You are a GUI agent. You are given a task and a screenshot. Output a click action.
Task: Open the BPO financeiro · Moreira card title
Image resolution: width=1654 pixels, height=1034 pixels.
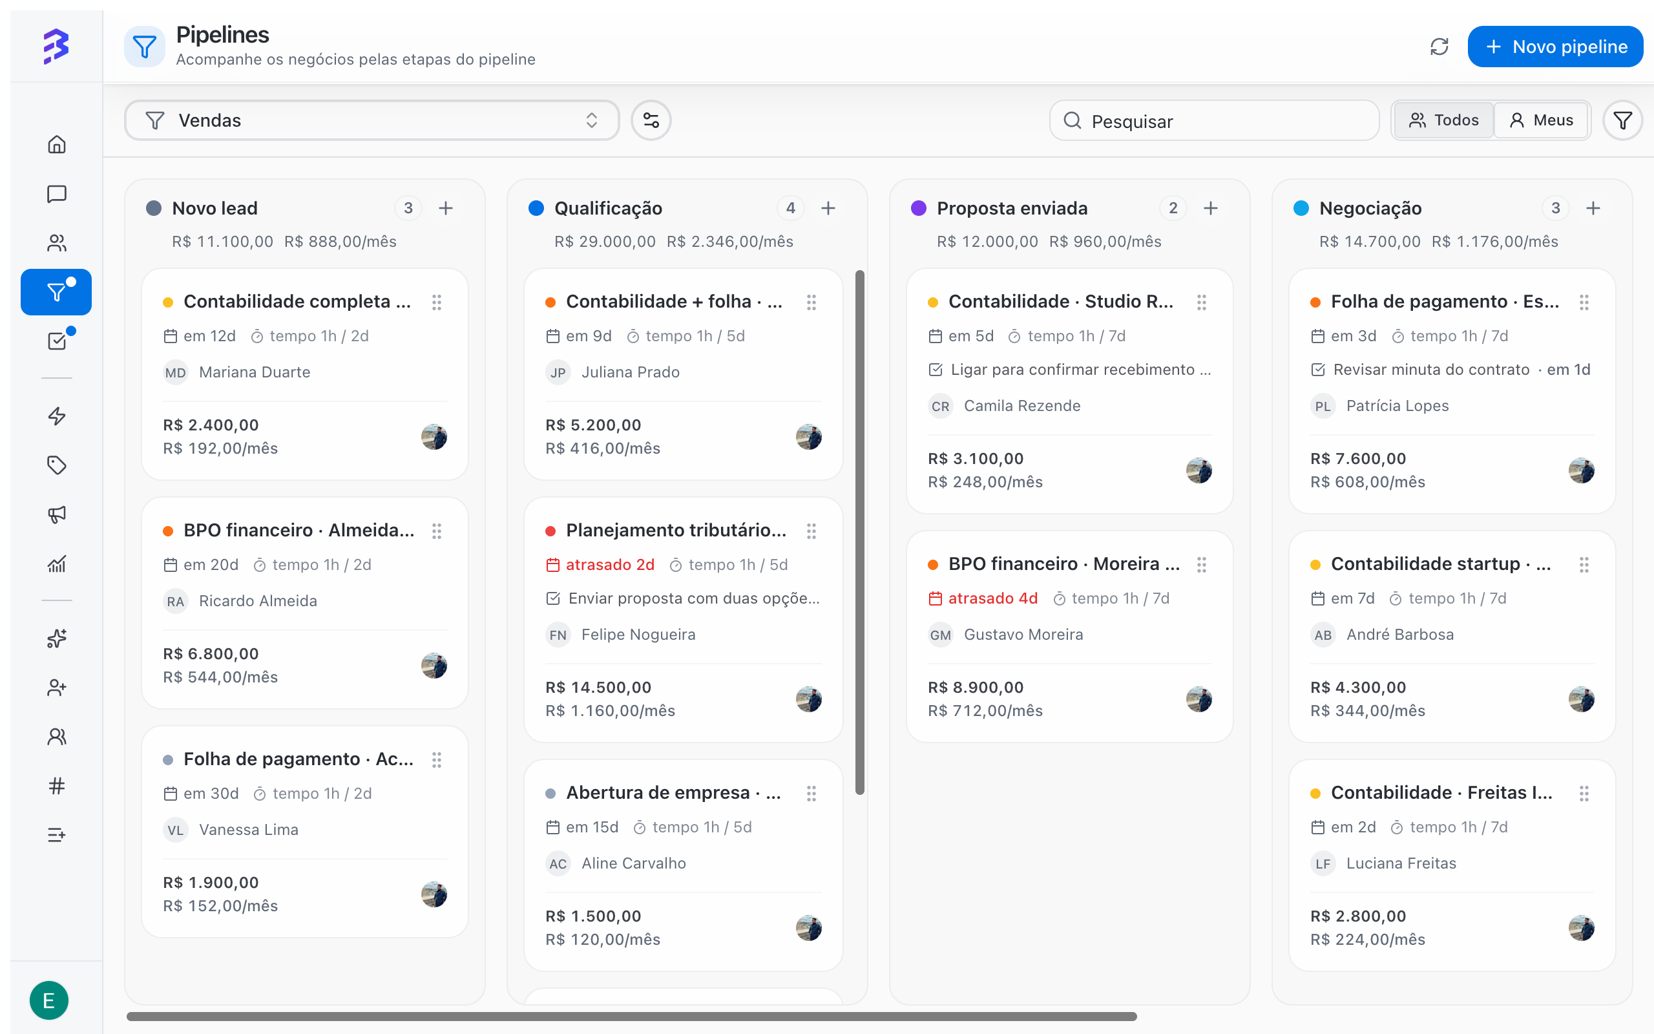1063,564
